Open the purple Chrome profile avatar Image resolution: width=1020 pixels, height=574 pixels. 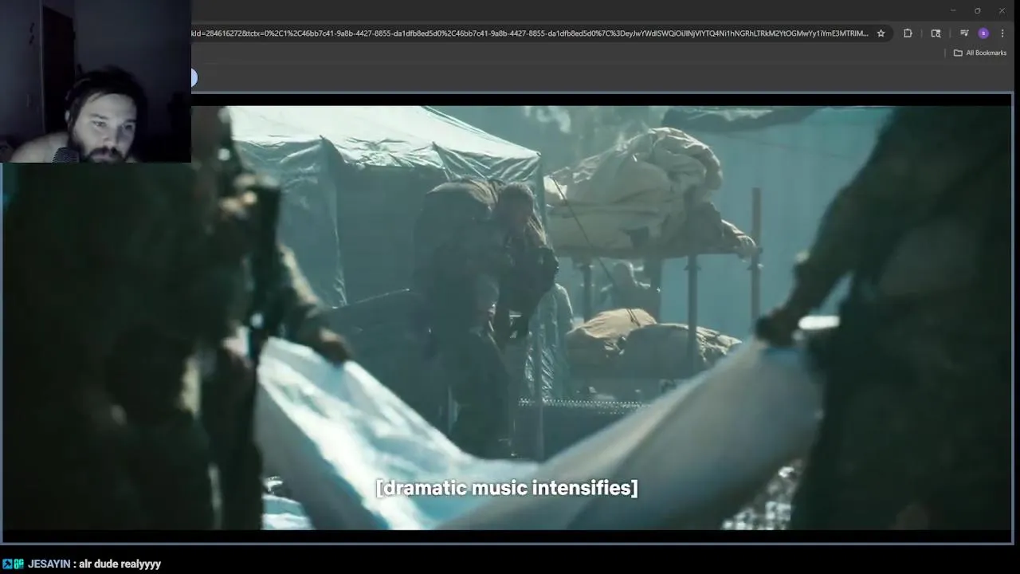coord(983,33)
